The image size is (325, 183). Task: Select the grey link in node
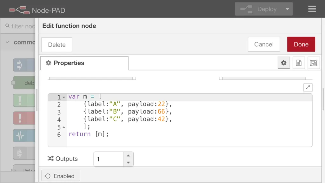pyautogui.click(x=24, y=153)
